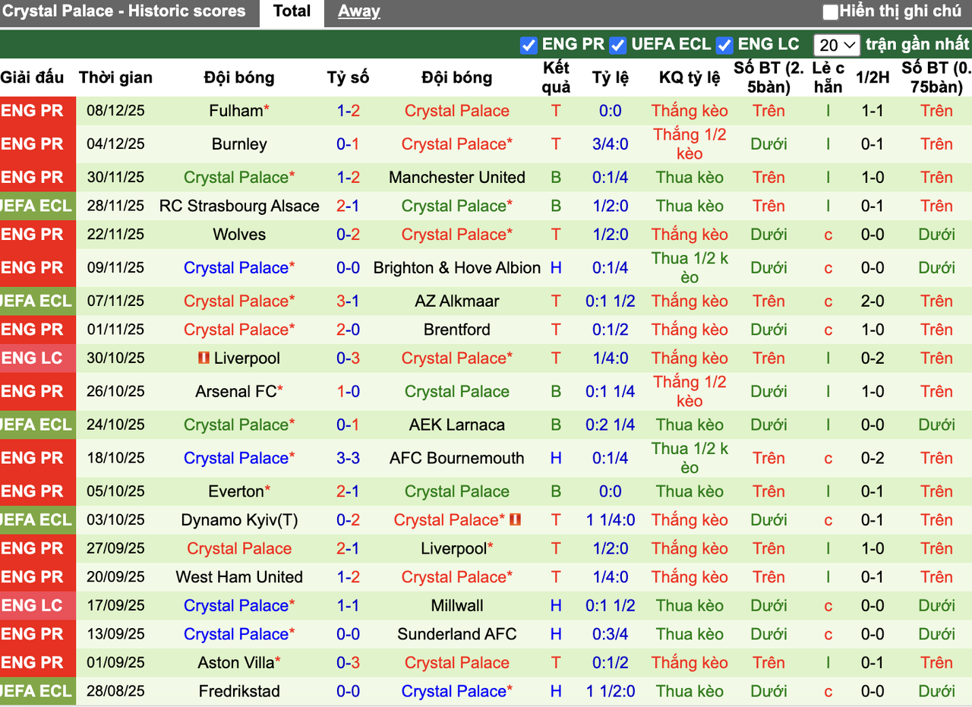Open Manchester United team link
Image resolution: width=972 pixels, height=707 pixels.
(457, 178)
